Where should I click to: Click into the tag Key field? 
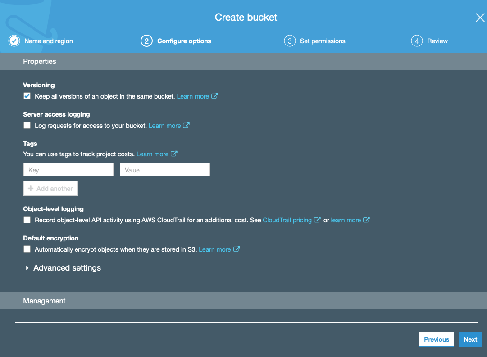point(68,170)
